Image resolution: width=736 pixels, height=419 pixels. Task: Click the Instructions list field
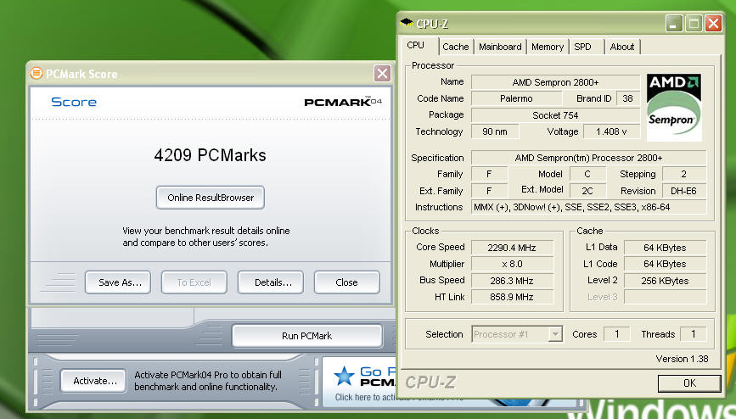(x=588, y=208)
